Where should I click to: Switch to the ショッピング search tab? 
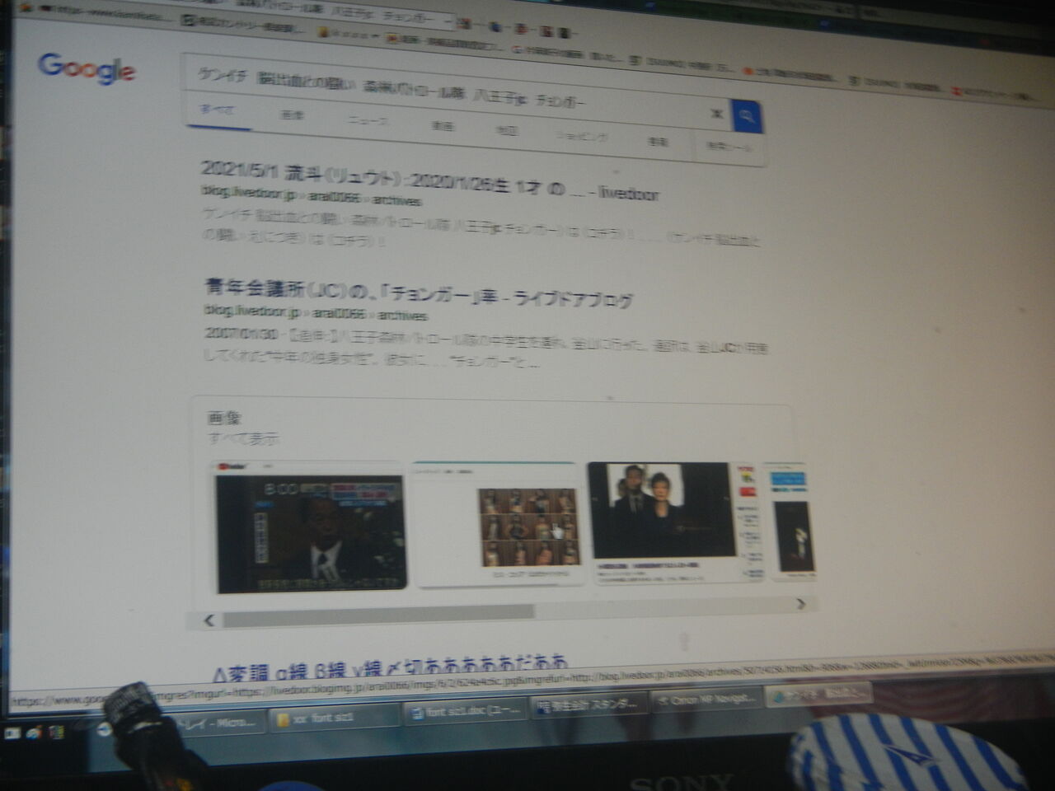point(582,136)
